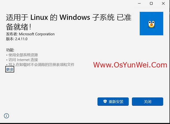Screen dimensions: 170x124
Task: Click the word Windows in the title
Action: coord(75,17)
